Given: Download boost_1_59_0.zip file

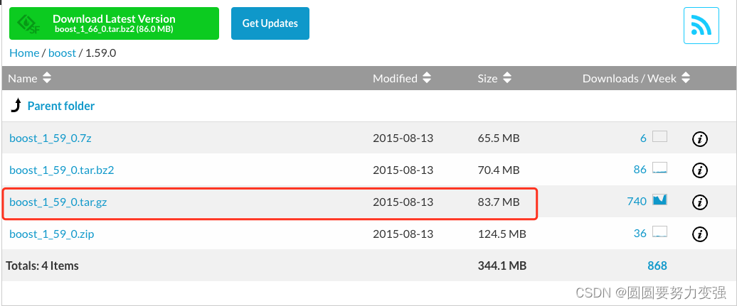Looking at the screenshot, I should pyautogui.click(x=52, y=234).
